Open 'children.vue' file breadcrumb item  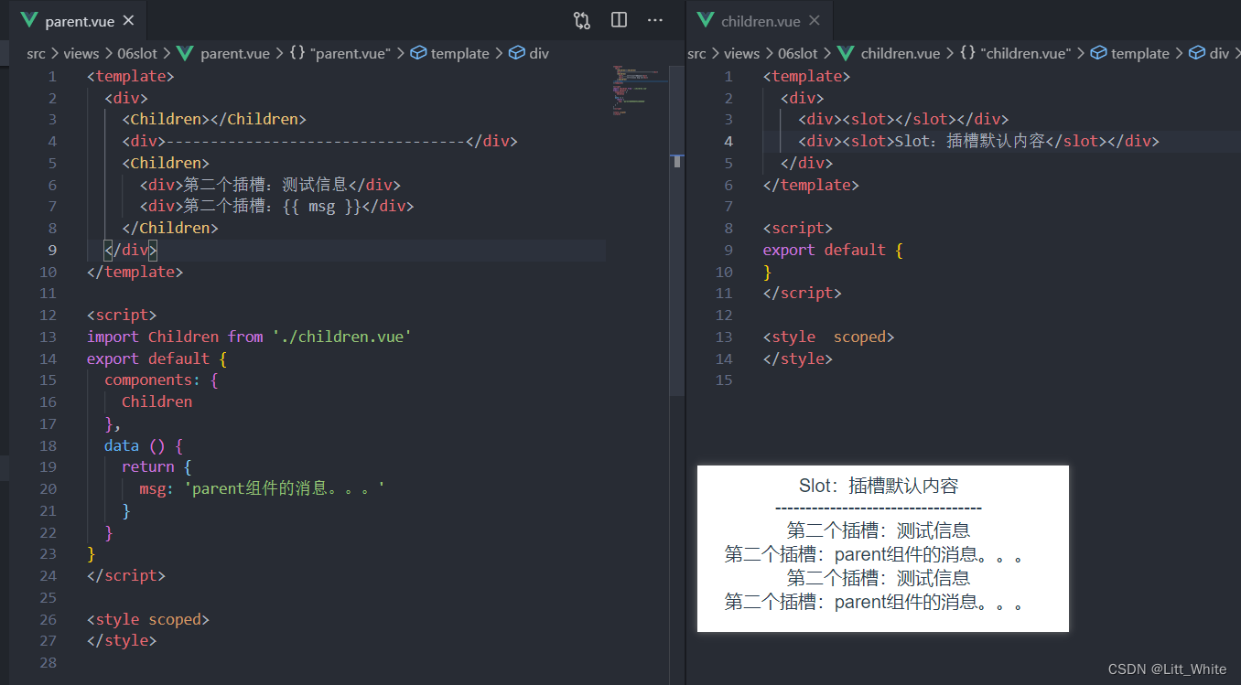pos(889,53)
